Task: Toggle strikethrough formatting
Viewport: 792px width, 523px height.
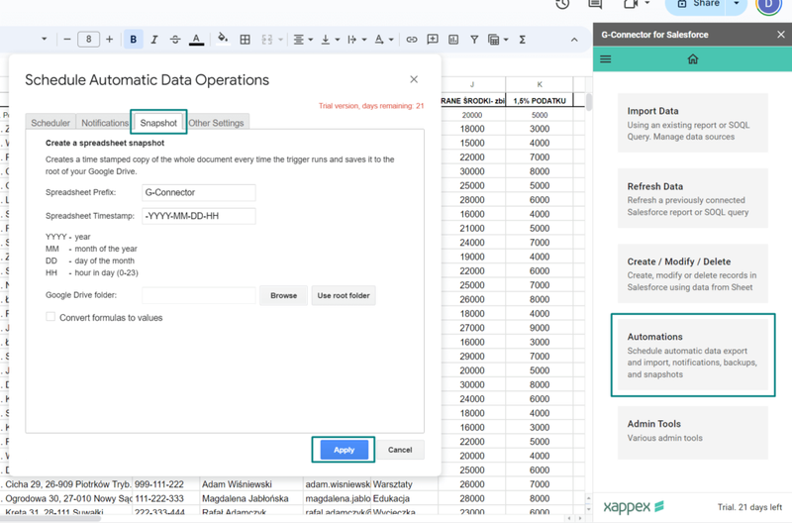Action: 175,40
